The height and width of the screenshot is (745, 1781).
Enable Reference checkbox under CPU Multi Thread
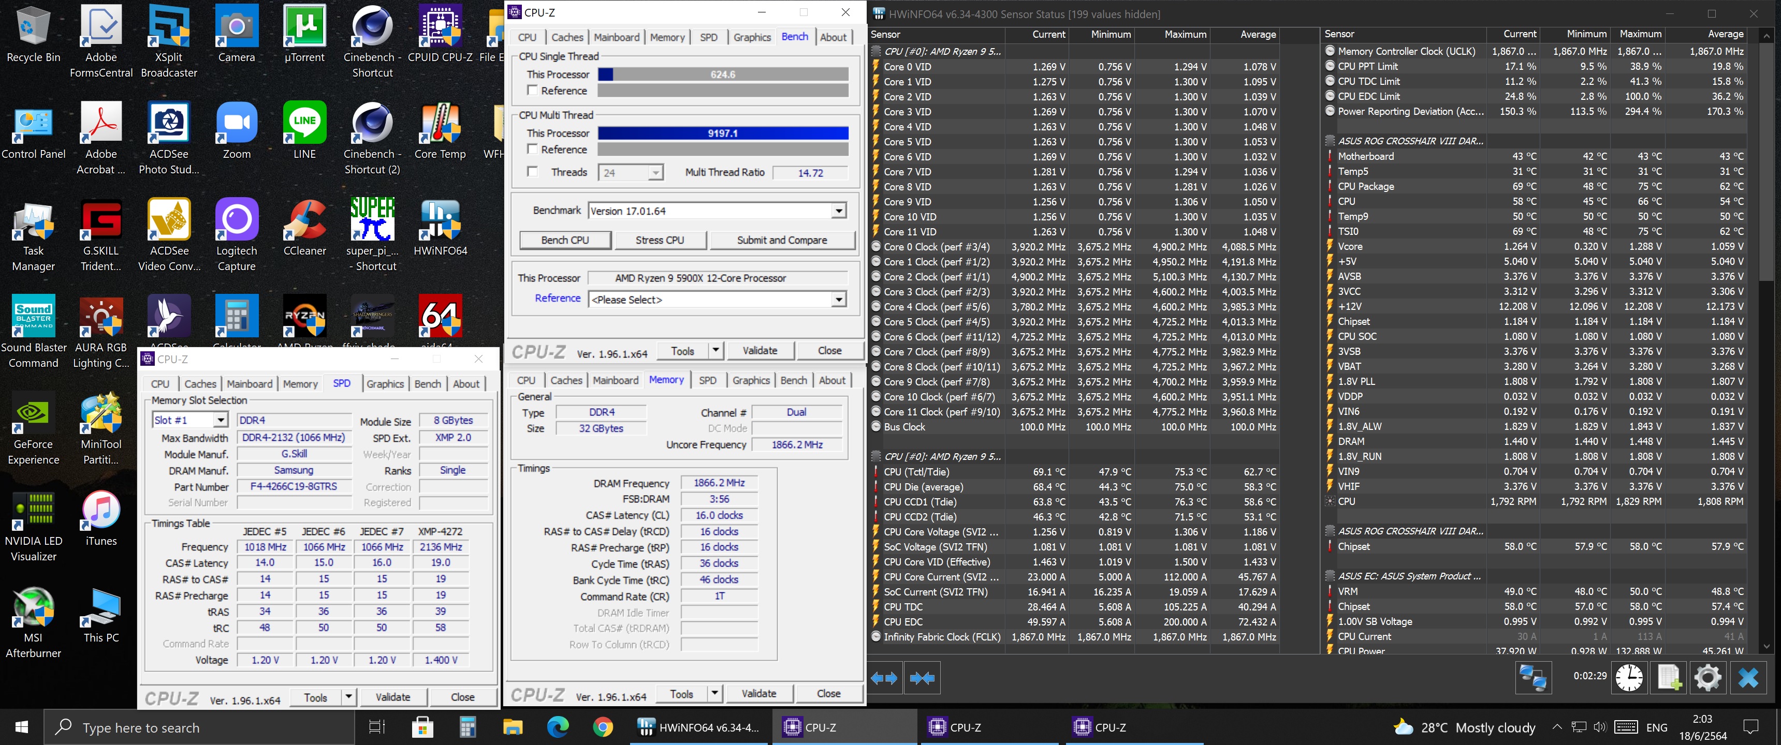point(532,150)
